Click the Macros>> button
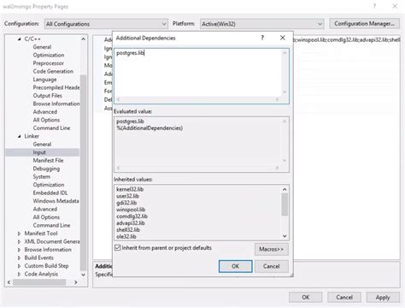 point(272,249)
